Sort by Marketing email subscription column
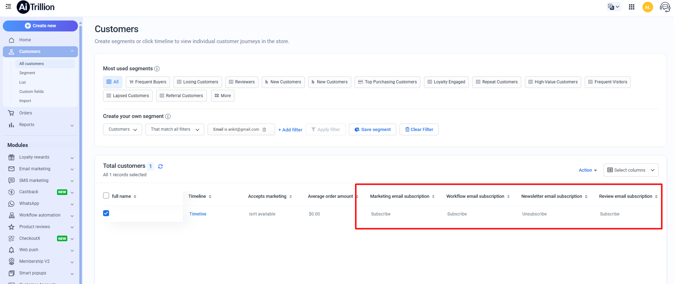This screenshot has width=674, height=284. (x=433, y=197)
